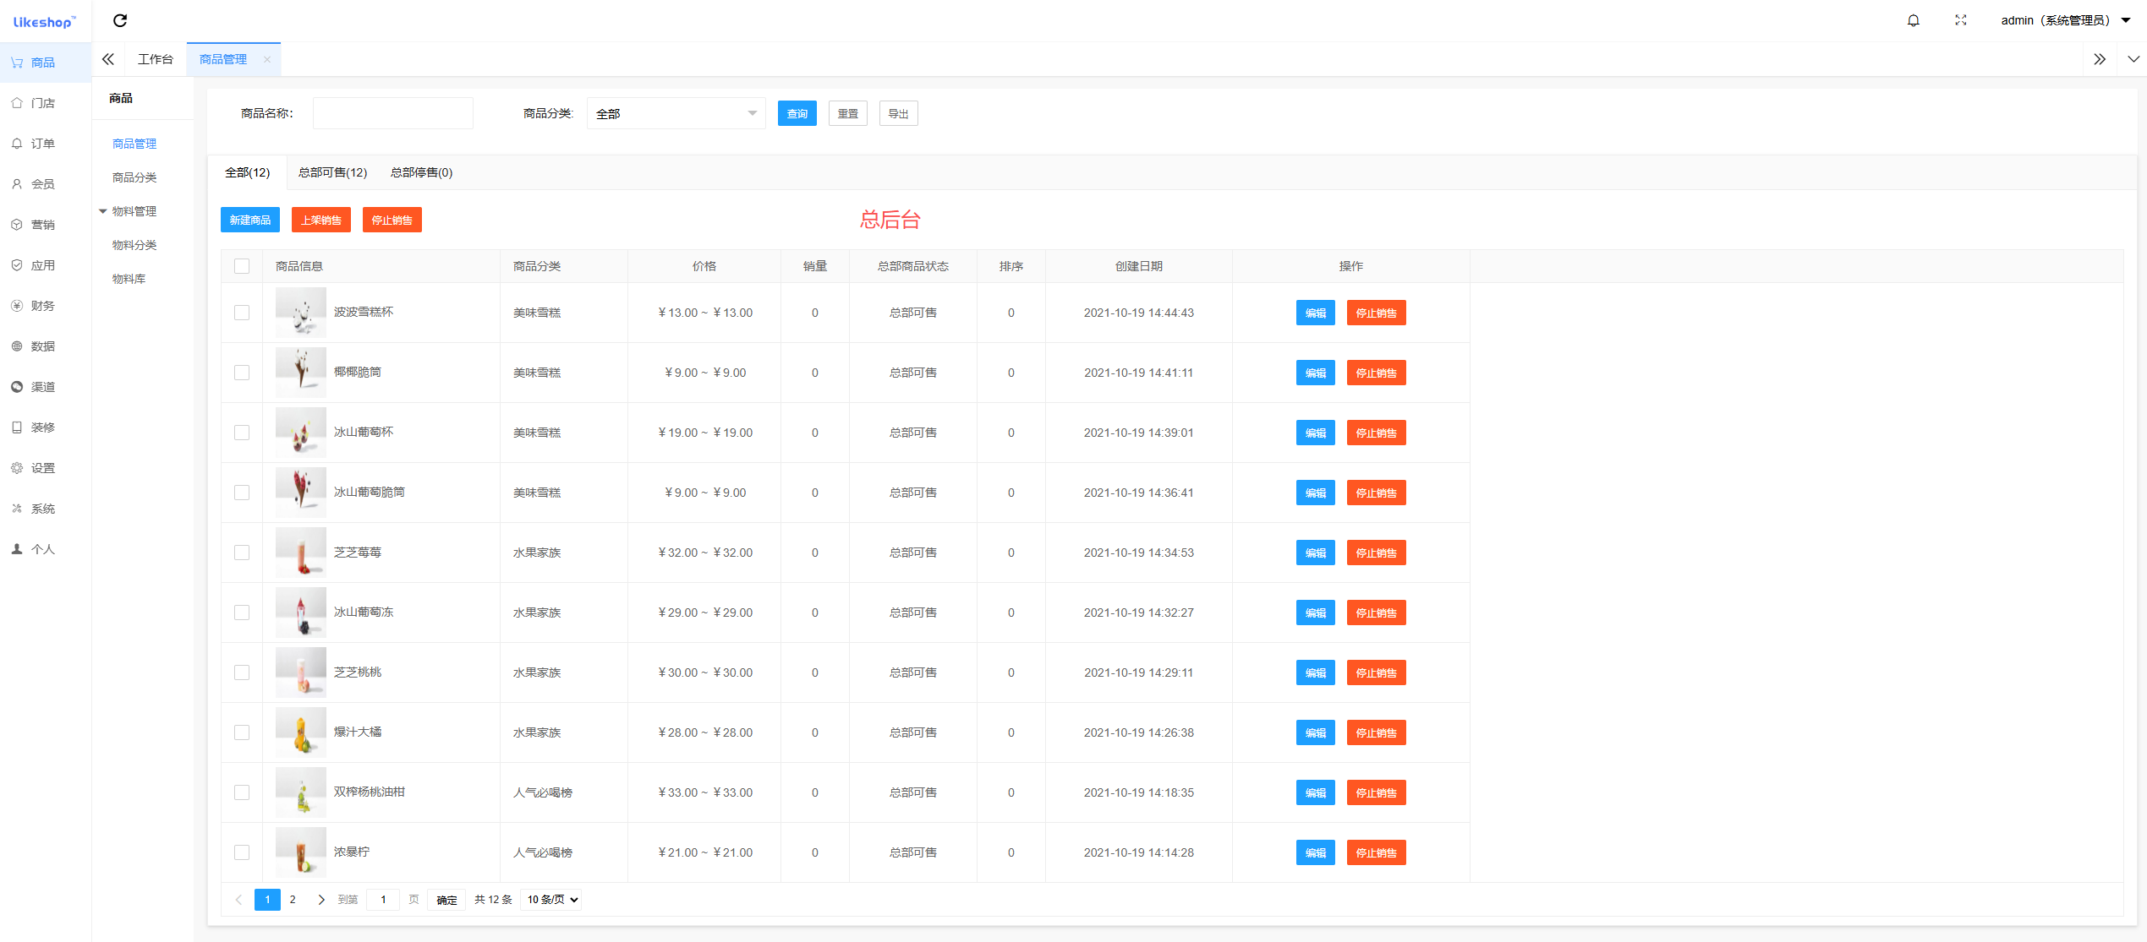Tick the checkbox for 芝芝莓莓
The height and width of the screenshot is (942, 2147).
(x=242, y=553)
